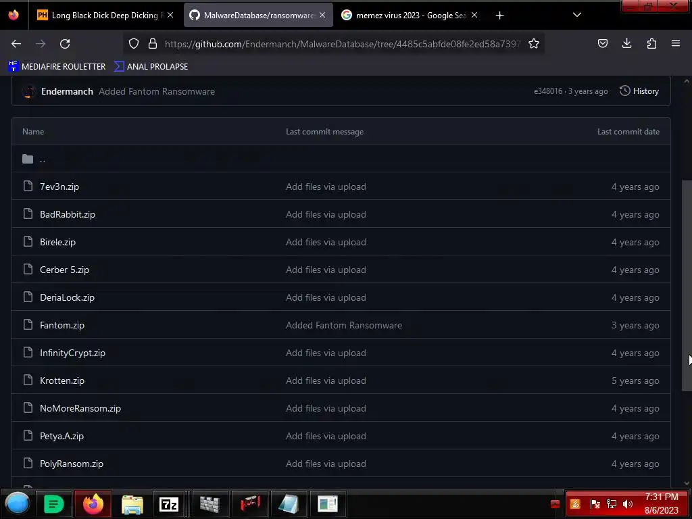692x519 pixels.
Task: Open DeriaLock.zip file
Action: (x=67, y=297)
